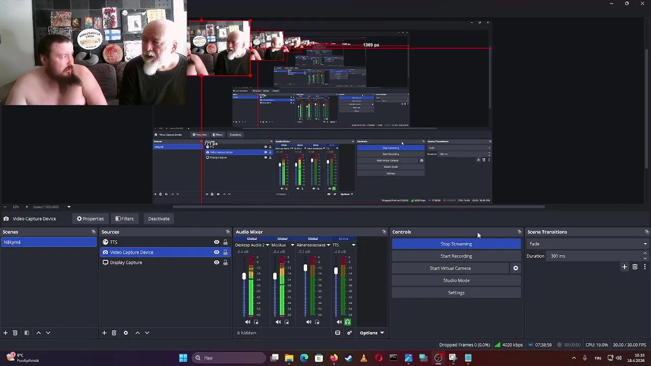Toggle vertical layout icon in Audio Mixer

click(338, 333)
